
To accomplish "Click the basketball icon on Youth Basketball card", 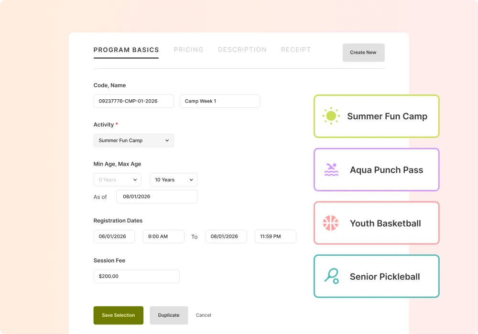I will [331, 223].
